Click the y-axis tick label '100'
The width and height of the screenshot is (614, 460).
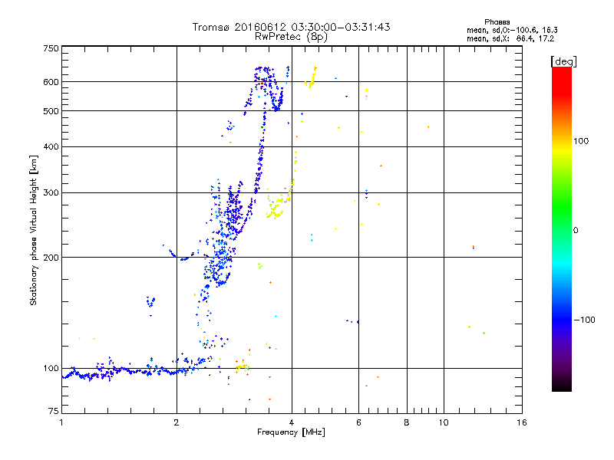point(51,368)
